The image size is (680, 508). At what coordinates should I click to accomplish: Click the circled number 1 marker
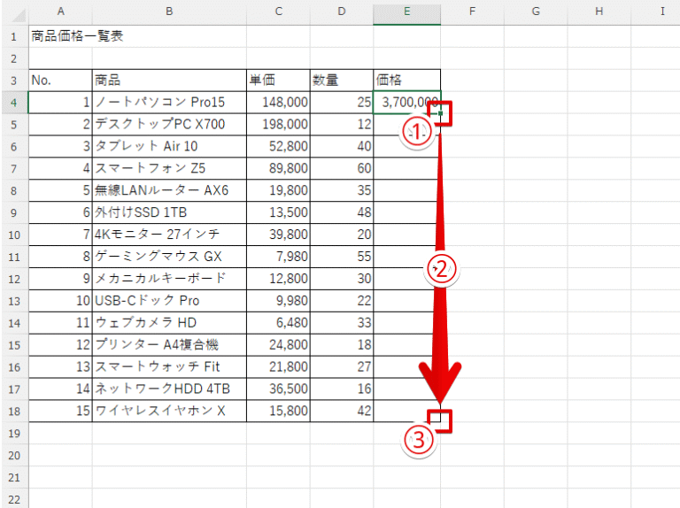(416, 133)
